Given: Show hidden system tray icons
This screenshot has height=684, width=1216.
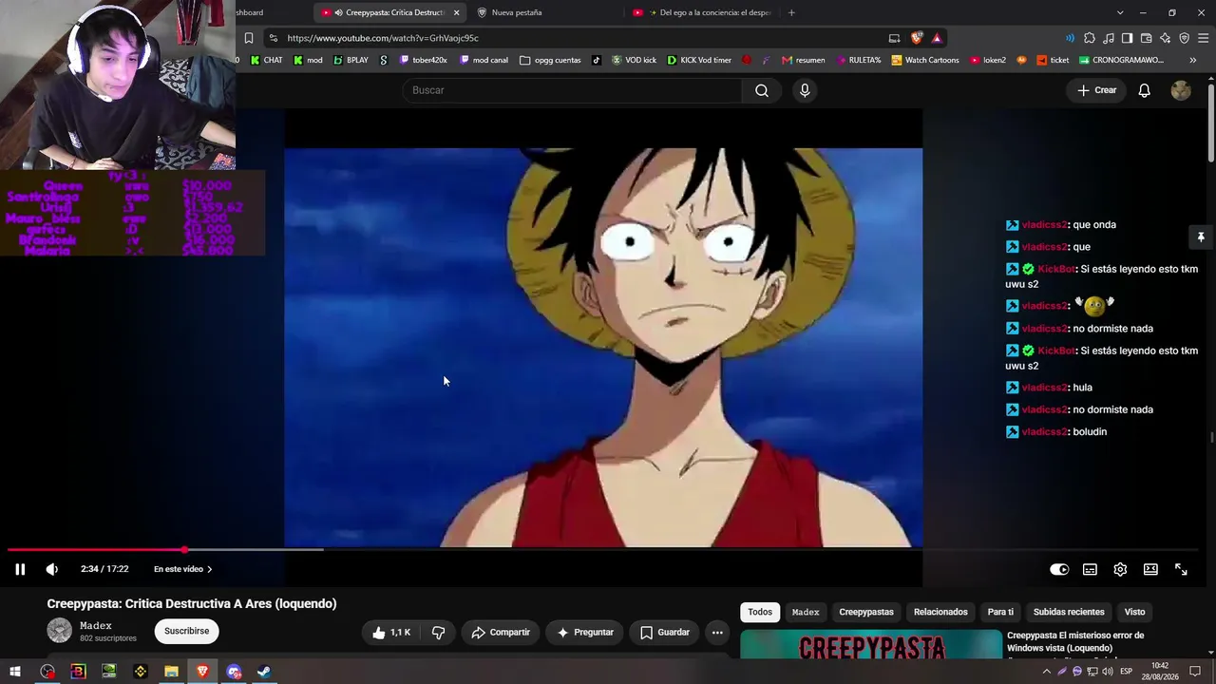Looking at the screenshot, I should pos(1048,672).
